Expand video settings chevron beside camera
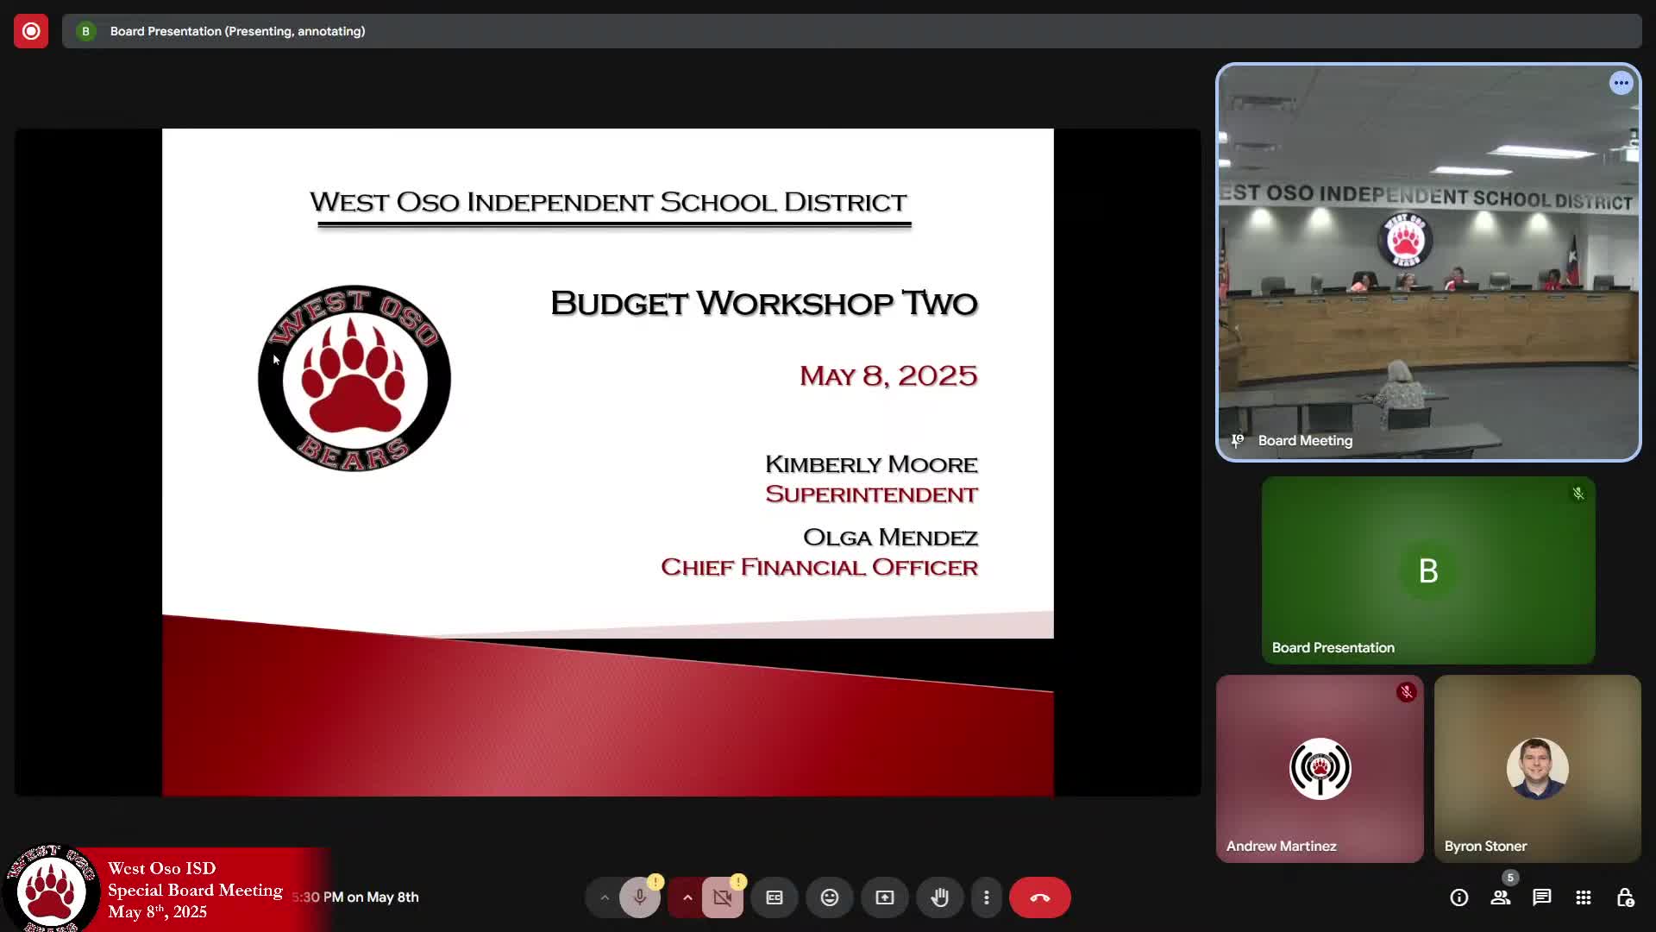 [x=687, y=897]
